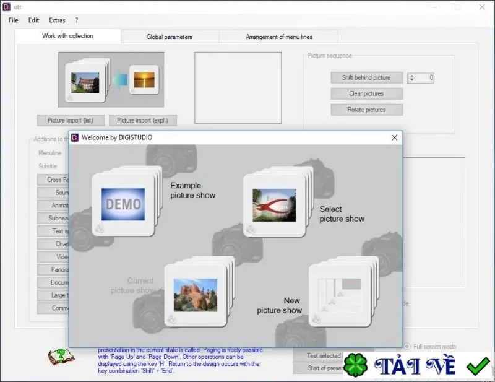Click the Current picture show slide icon
The image size is (495, 382).
tap(199, 292)
